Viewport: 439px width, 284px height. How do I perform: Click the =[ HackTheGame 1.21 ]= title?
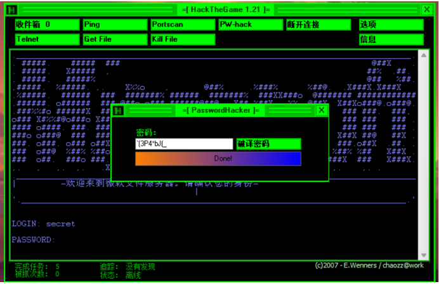coord(226,10)
